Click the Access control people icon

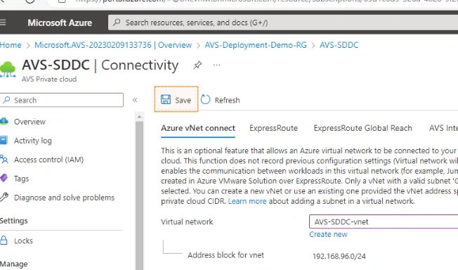(x=4, y=160)
